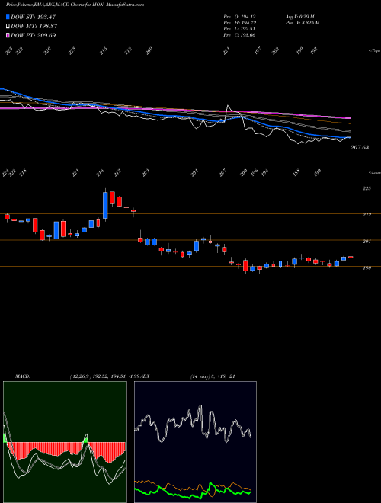Open the ADX indicator chart panel
The image size is (381, 503).
195,442
